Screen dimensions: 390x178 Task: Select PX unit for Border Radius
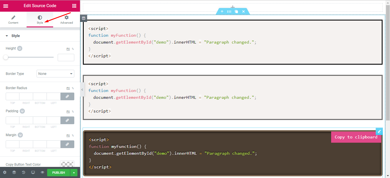point(68,88)
